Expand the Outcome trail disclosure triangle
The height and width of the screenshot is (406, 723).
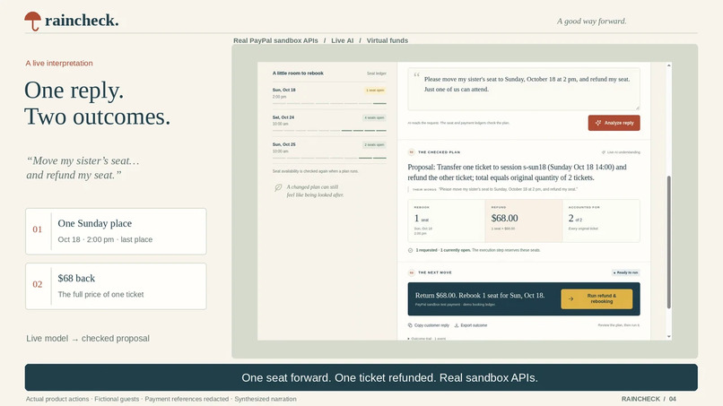pos(408,339)
